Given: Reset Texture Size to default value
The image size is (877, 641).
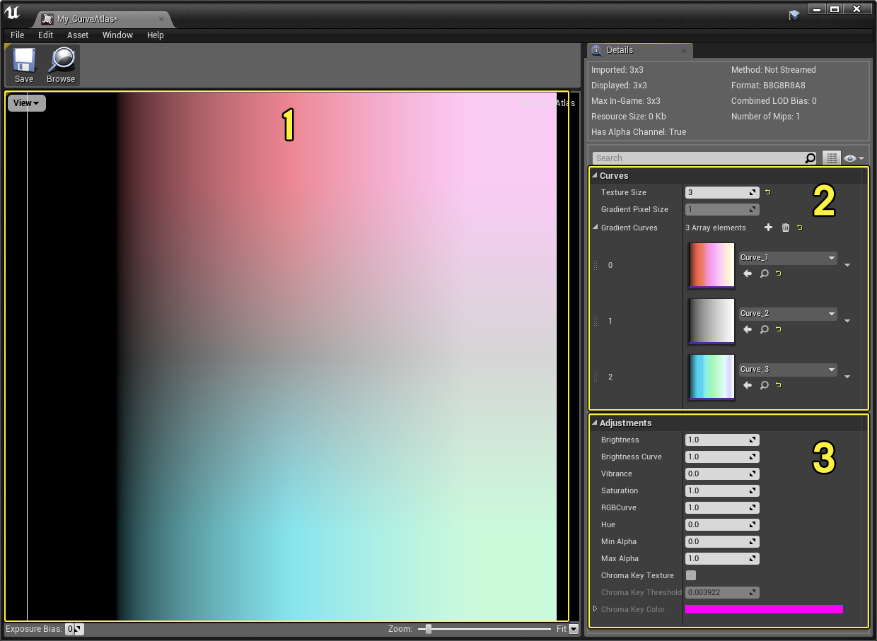Looking at the screenshot, I should (768, 192).
